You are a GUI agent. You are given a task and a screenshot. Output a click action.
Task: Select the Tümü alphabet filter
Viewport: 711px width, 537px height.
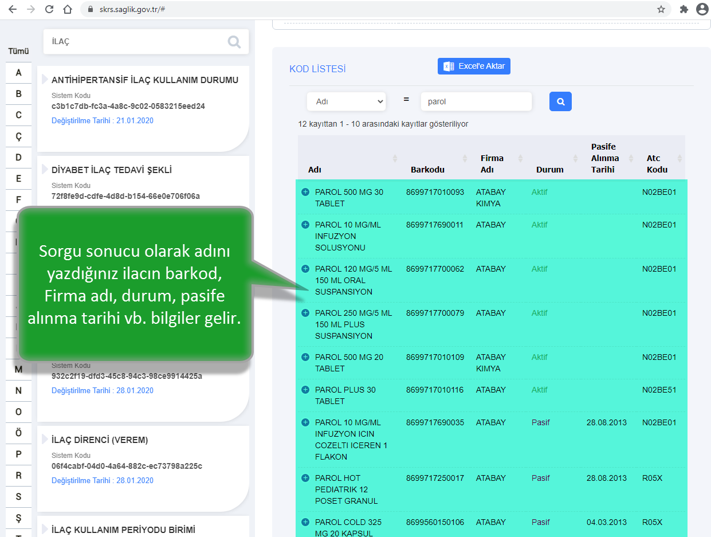tap(18, 52)
